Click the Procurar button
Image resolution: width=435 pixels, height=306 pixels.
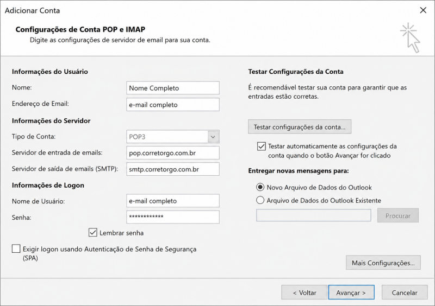[x=398, y=216]
